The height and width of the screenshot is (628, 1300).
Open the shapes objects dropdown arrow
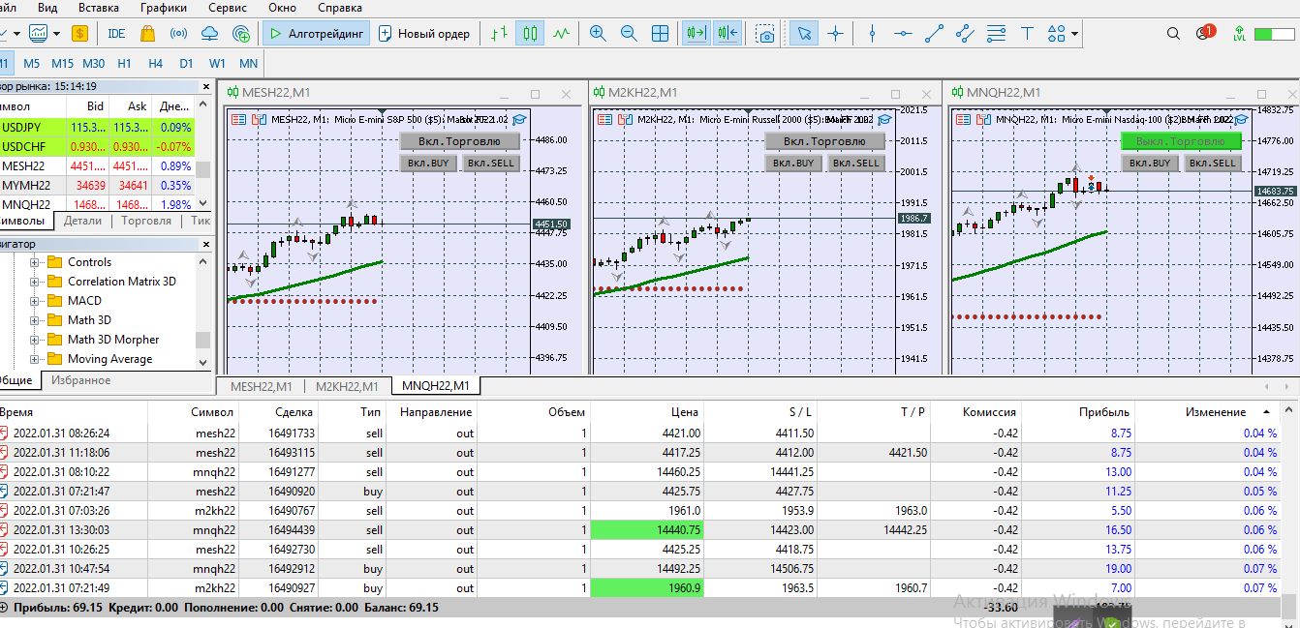[1075, 34]
